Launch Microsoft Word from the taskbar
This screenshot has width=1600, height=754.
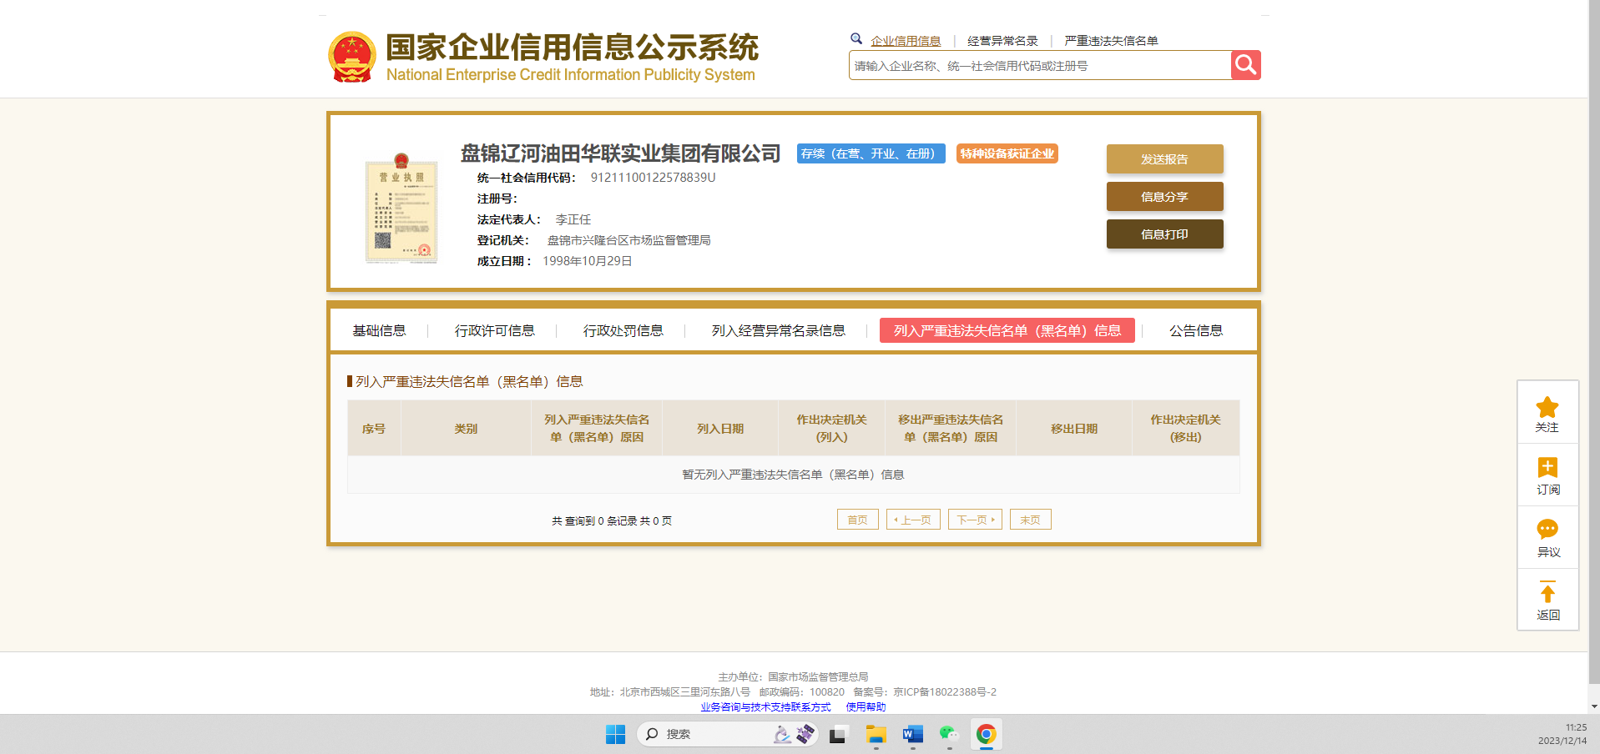(x=912, y=734)
